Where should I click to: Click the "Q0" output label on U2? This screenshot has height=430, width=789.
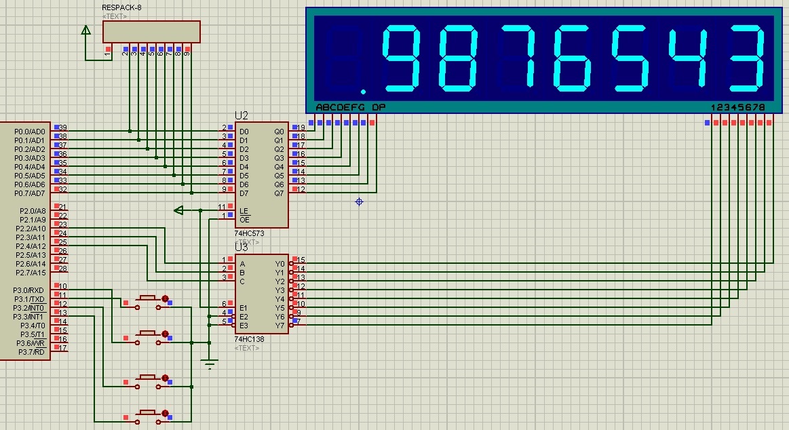click(279, 132)
